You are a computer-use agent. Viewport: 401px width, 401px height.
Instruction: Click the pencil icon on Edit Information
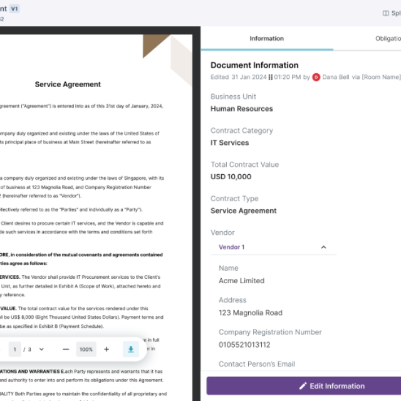click(303, 386)
